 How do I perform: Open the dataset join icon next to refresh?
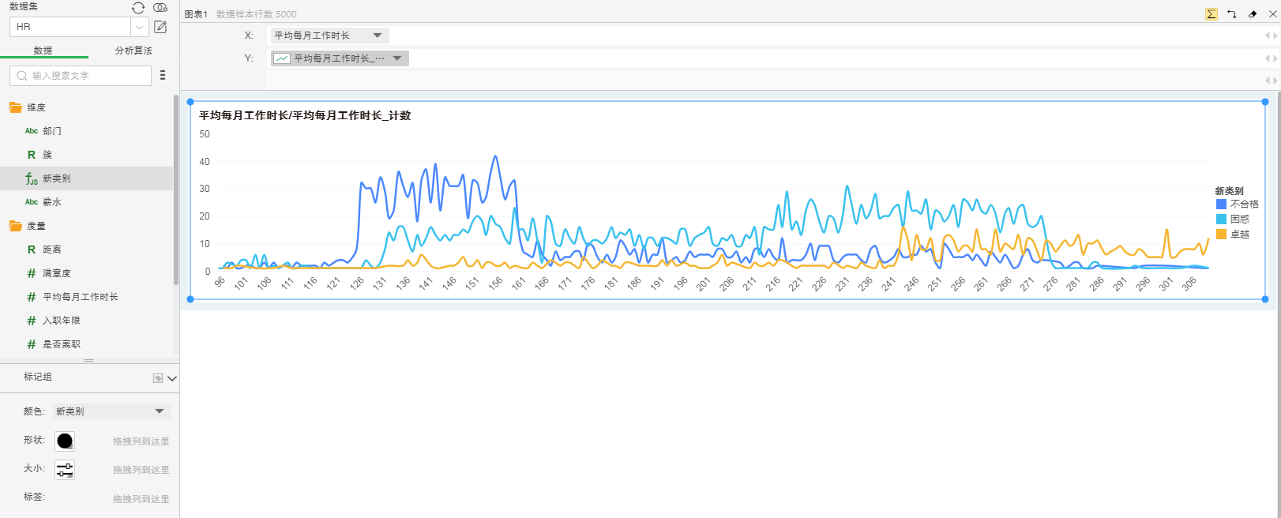point(160,7)
